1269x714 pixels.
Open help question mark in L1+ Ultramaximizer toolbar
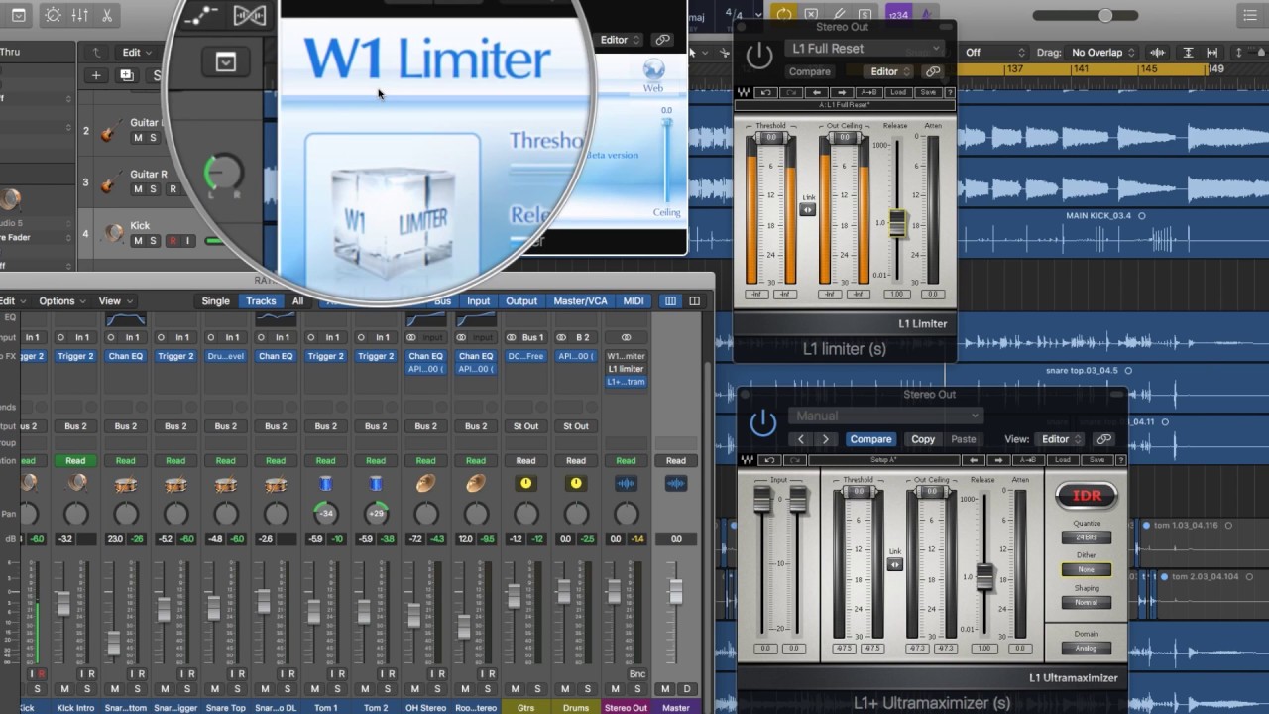[1121, 460]
